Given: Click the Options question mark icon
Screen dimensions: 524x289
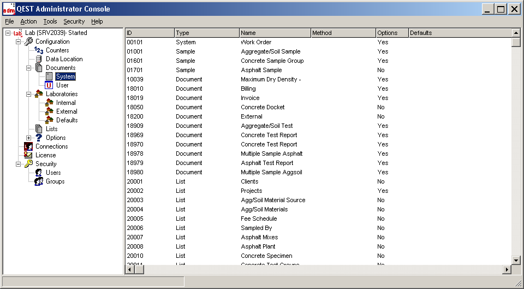Looking at the screenshot, I should [x=39, y=138].
